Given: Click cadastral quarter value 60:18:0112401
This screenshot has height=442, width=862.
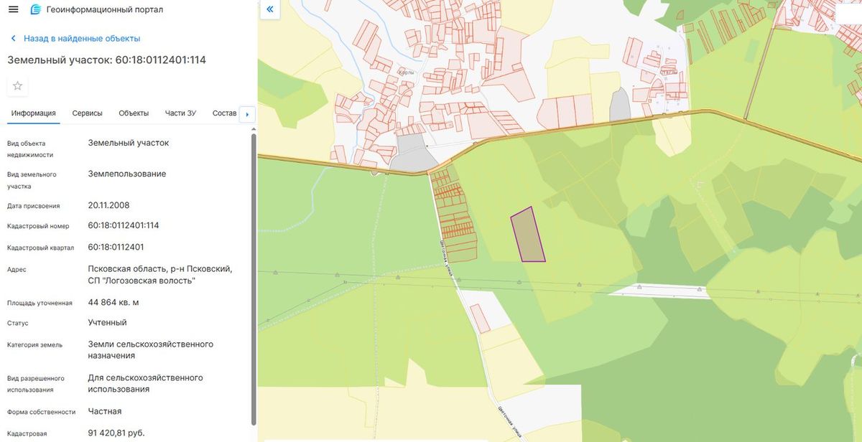Looking at the screenshot, I should pos(116,247).
